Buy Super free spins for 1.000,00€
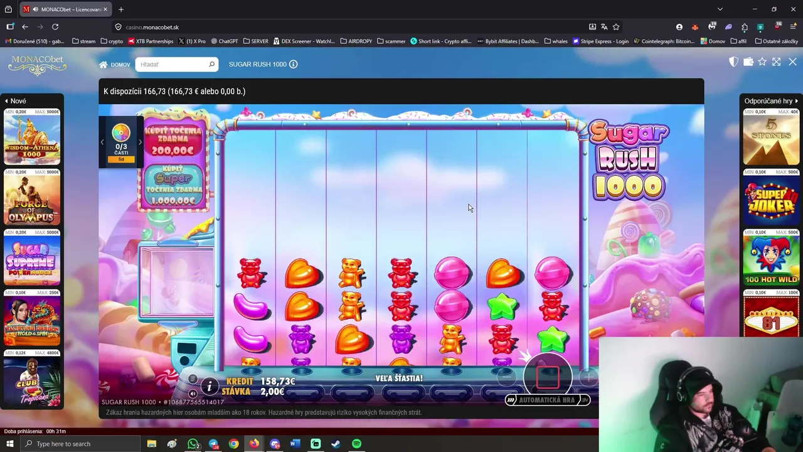This screenshot has width=803, height=452. click(174, 186)
